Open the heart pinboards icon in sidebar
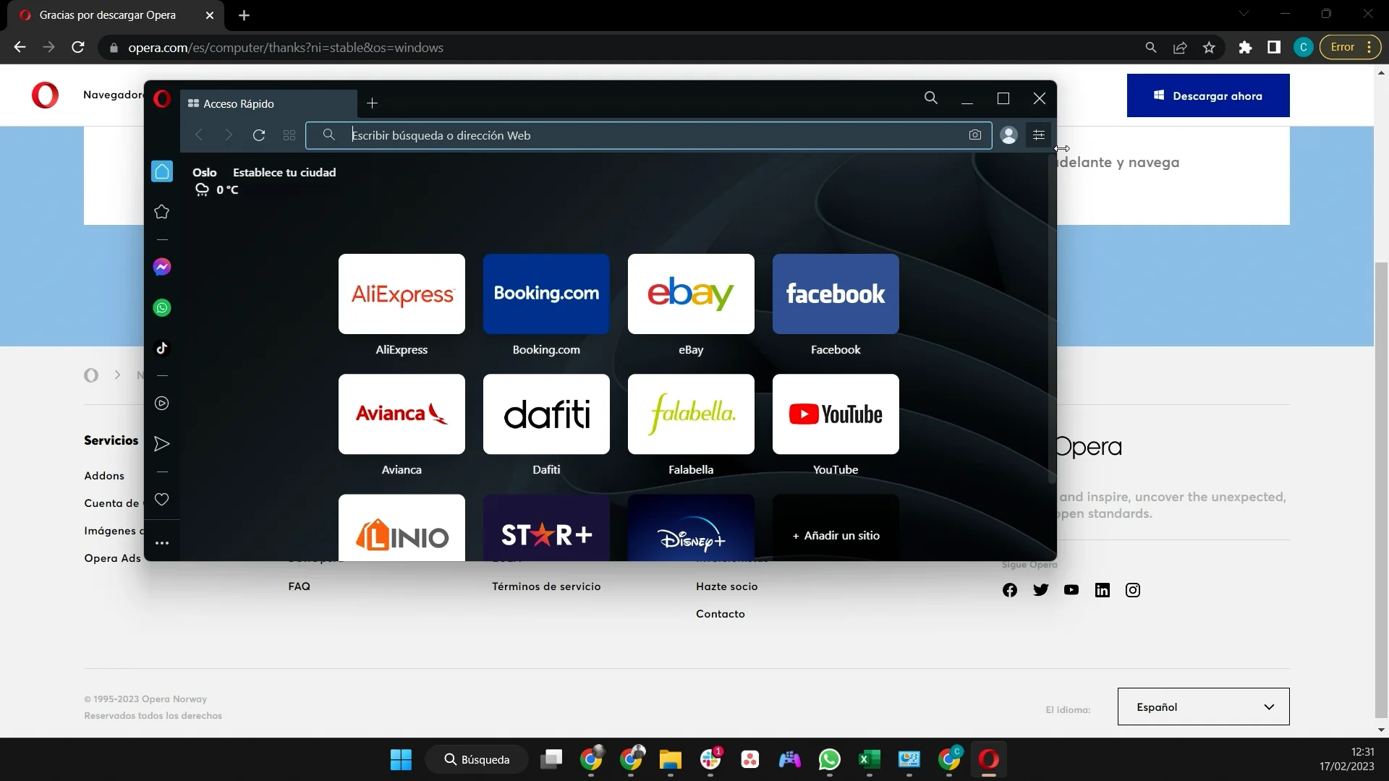 pyautogui.click(x=162, y=500)
